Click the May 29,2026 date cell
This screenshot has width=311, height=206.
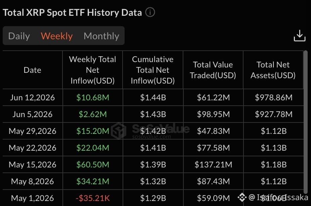32,131
